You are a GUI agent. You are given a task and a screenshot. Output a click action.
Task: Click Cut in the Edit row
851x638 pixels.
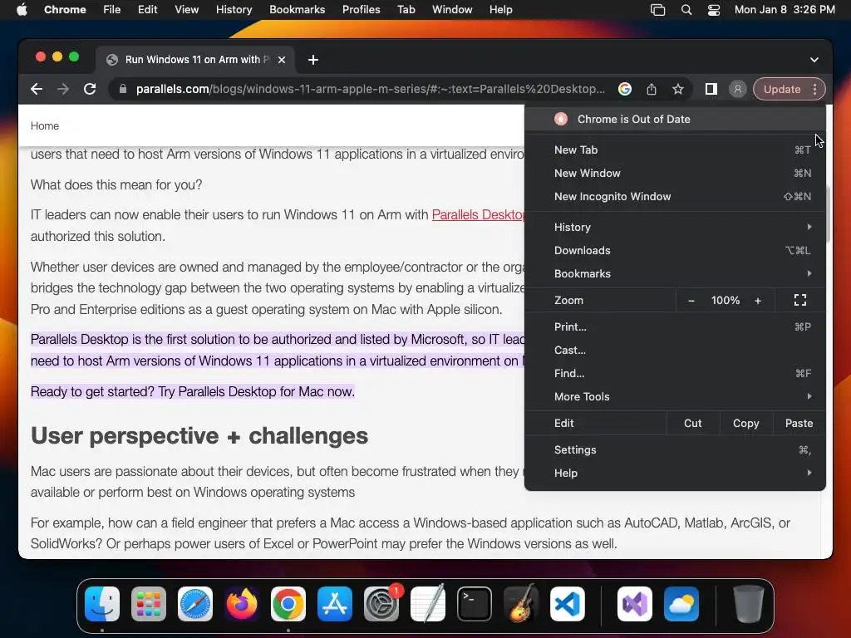(x=692, y=423)
